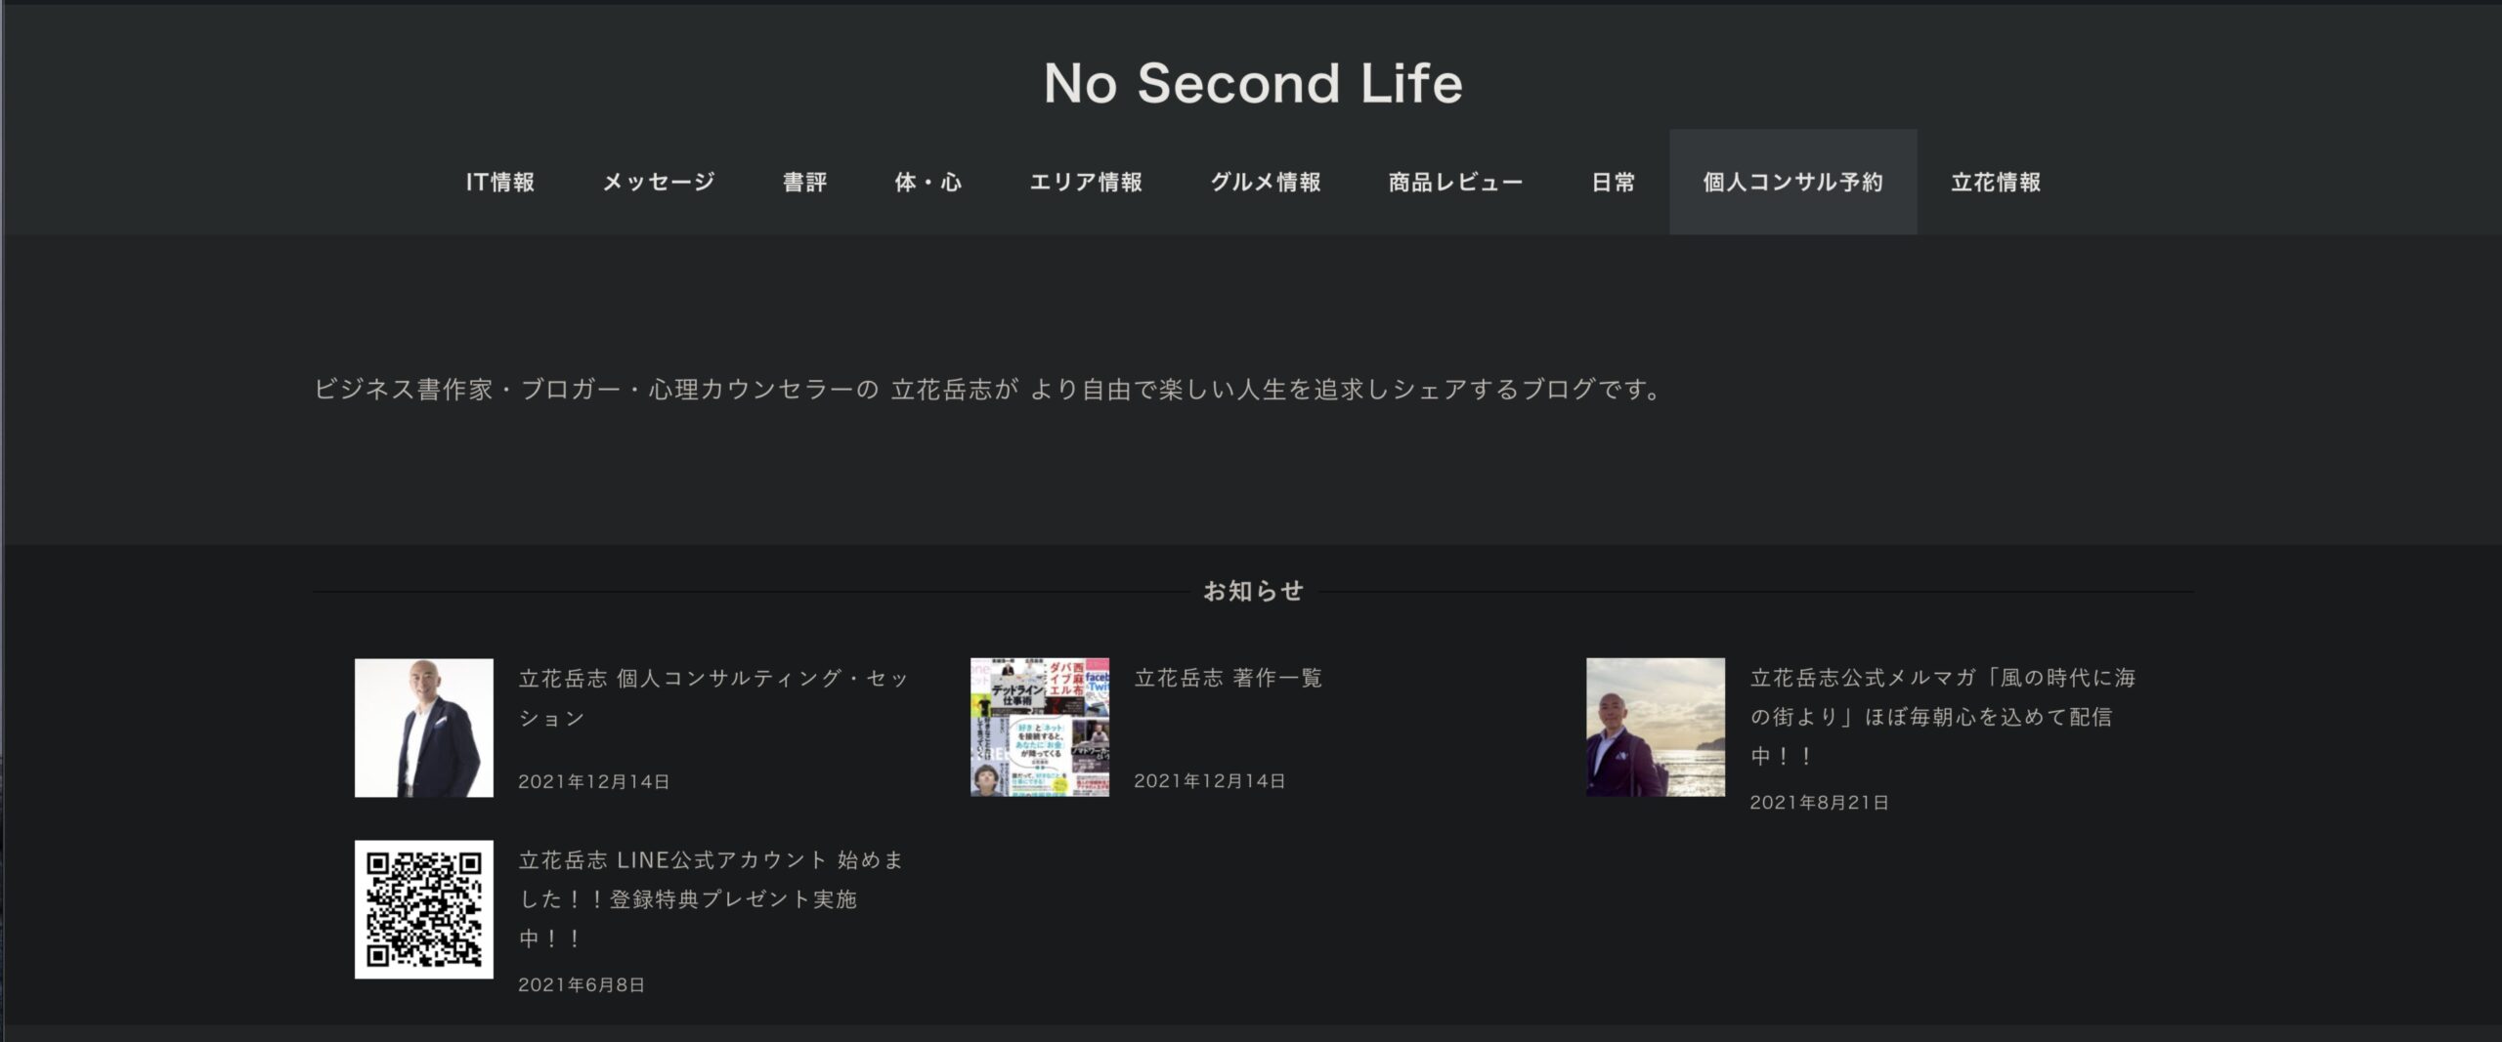Select メッセージ in the navigation bar
Screen dimensions: 2502x1042
click(x=658, y=183)
